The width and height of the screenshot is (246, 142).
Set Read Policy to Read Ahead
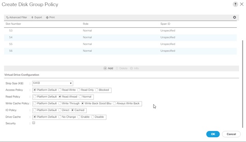60,97
